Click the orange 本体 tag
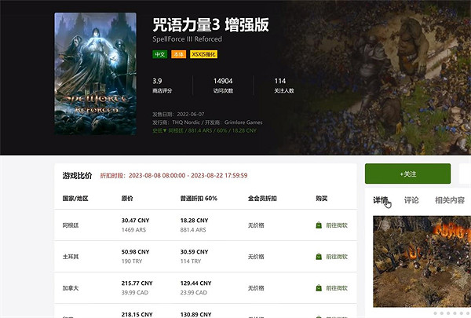The image size is (471, 318). (179, 54)
